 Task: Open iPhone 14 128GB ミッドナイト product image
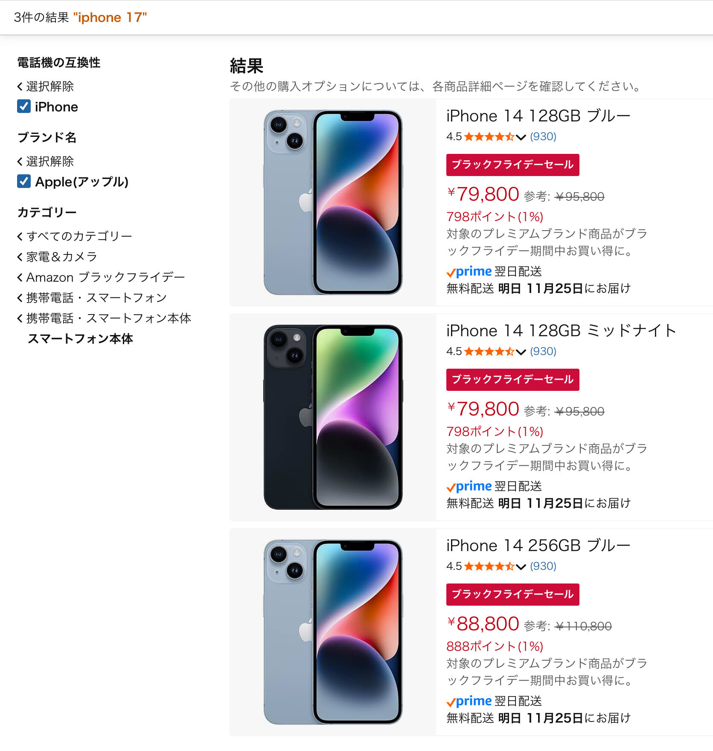coord(333,417)
